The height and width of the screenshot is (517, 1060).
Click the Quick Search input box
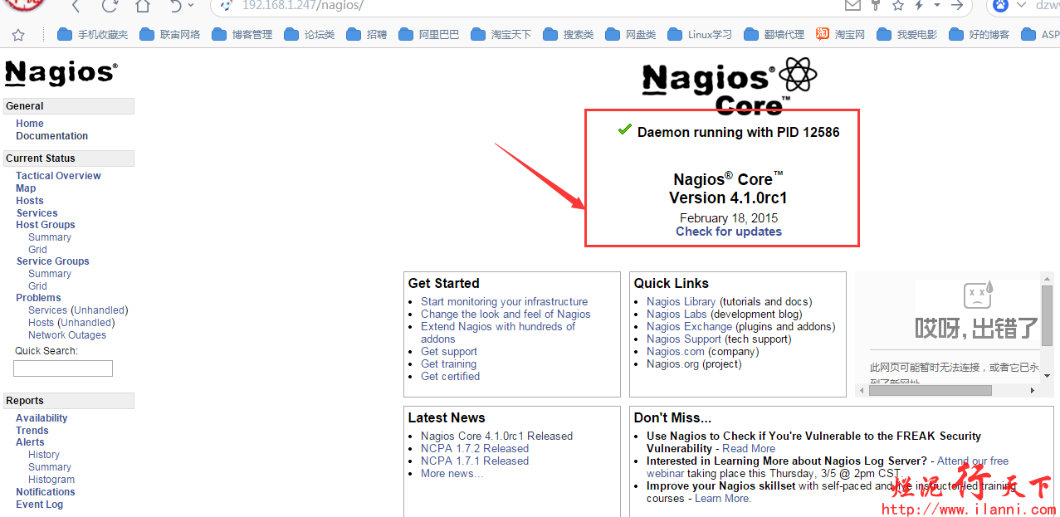coord(63,368)
